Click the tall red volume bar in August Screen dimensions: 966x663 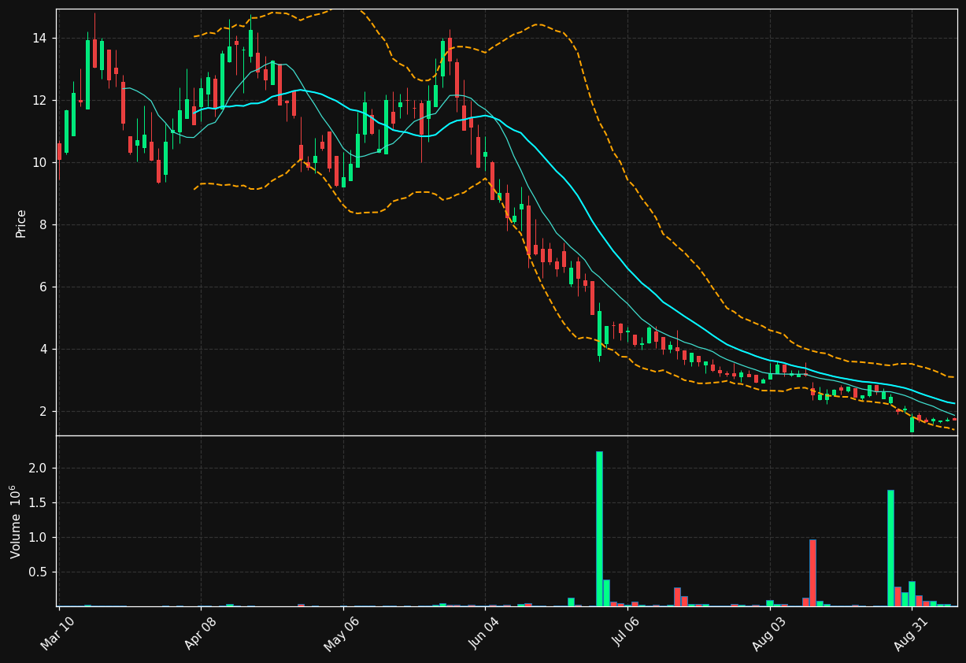coord(812,572)
